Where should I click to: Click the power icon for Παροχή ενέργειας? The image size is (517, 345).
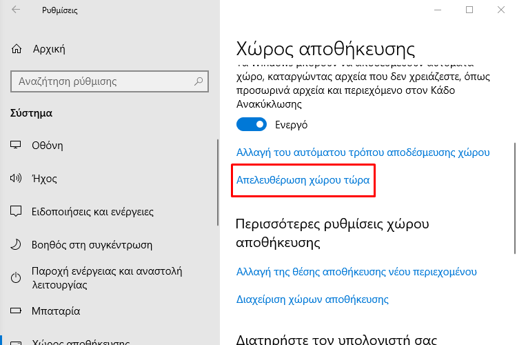pos(16,277)
